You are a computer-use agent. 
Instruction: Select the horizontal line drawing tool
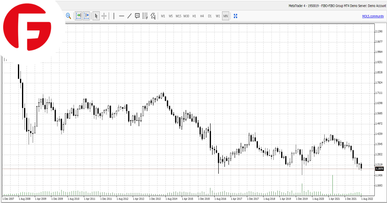[121, 16]
